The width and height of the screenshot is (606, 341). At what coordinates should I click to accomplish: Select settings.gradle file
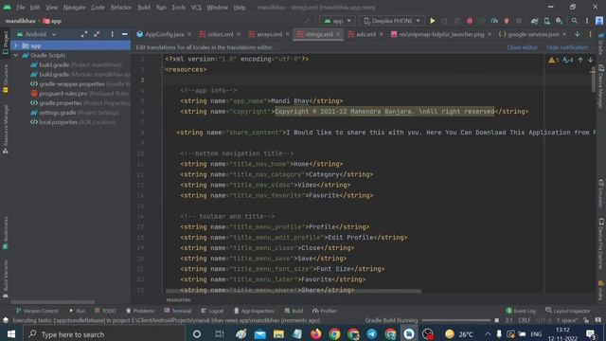[75, 113]
